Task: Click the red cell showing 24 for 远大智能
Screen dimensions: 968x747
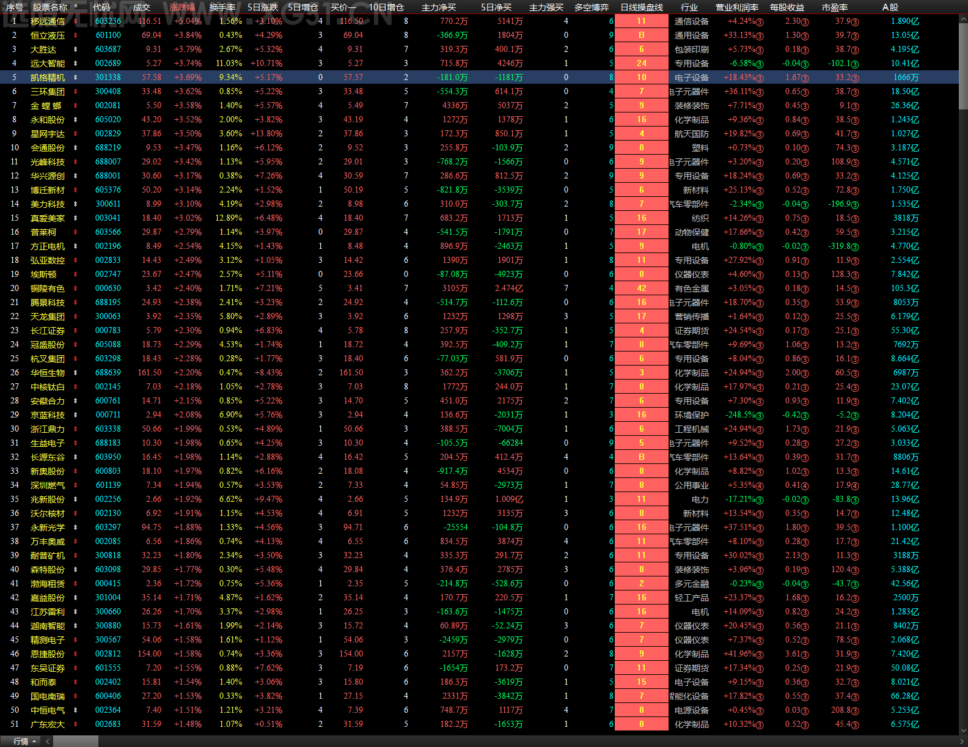Action: pyautogui.click(x=642, y=64)
